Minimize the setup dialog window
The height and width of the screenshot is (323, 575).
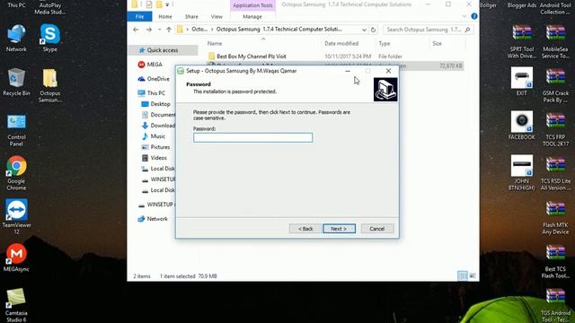click(x=348, y=71)
